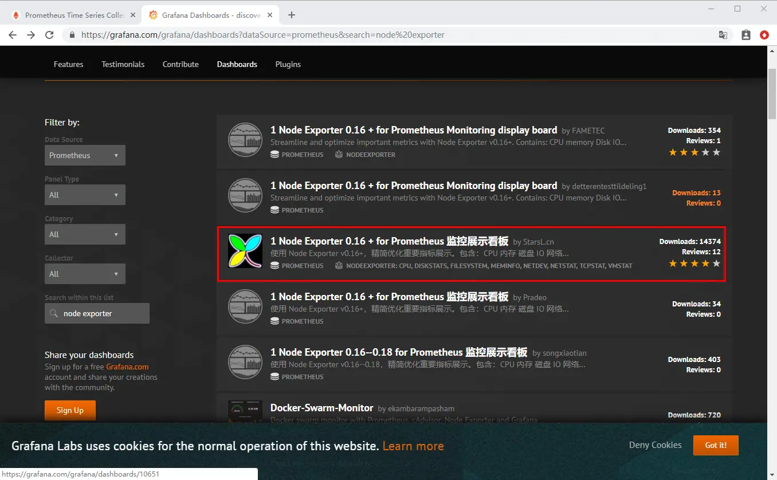Open the Node Exporter dashboard title by detterentesttildeling1
The height and width of the screenshot is (480, 777).
pyautogui.click(x=414, y=186)
